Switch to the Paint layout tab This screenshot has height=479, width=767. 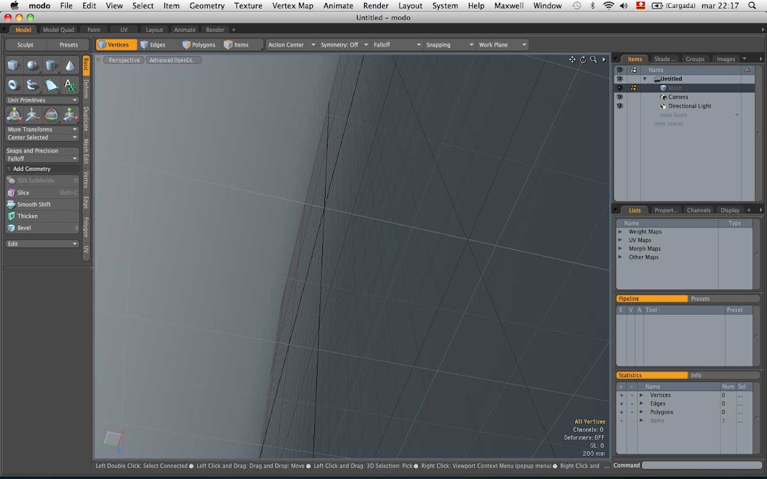click(x=93, y=30)
